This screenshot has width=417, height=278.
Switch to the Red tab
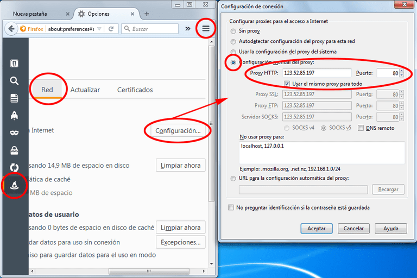click(47, 90)
